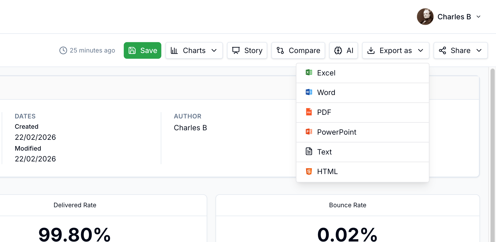
Task: Click the Story button
Action: pos(247,50)
